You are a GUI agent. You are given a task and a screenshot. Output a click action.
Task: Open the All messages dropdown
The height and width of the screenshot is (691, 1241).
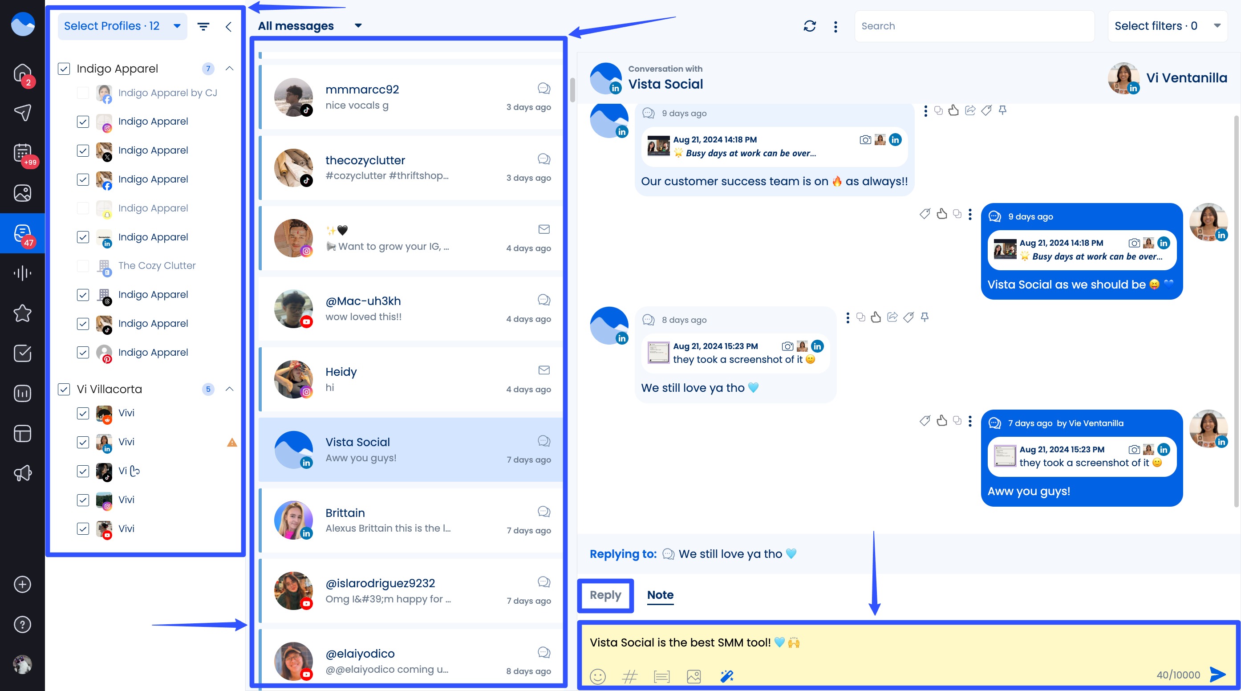click(310, 25)
